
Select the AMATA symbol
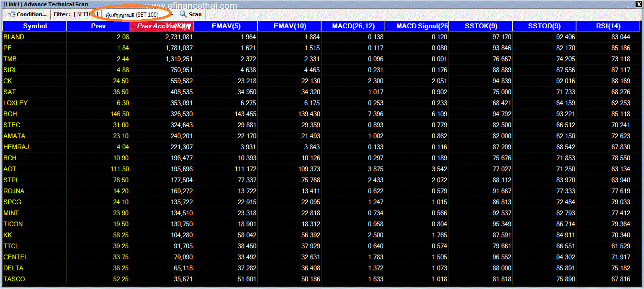click(14, 136)
